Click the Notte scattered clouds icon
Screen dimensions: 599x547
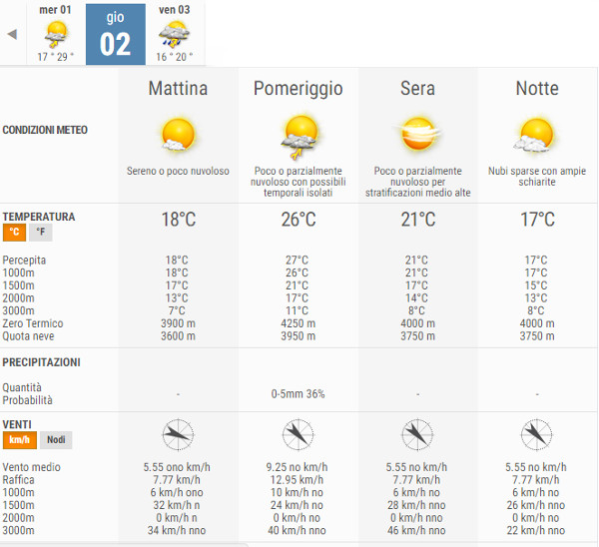click(535, 135)
